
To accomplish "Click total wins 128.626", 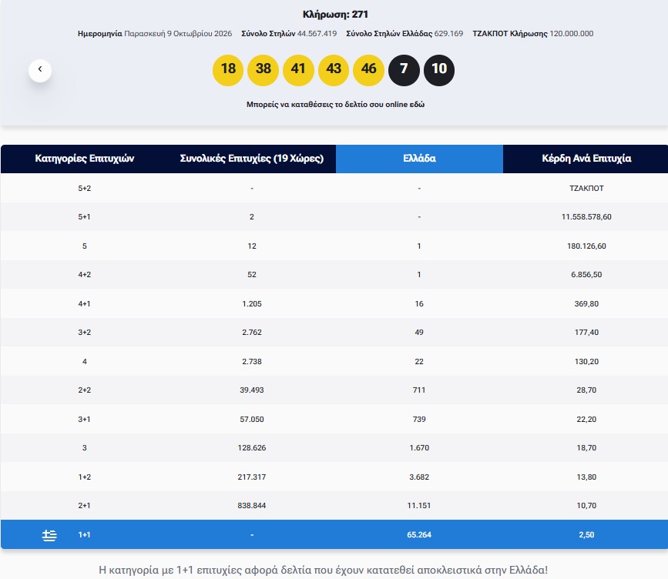I will click(x=252, y=448).
